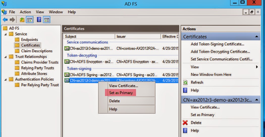Minimize the inner MMC child window
This screenshot has height=137, width=265.
pyautogui.click(x=246, y=12)
